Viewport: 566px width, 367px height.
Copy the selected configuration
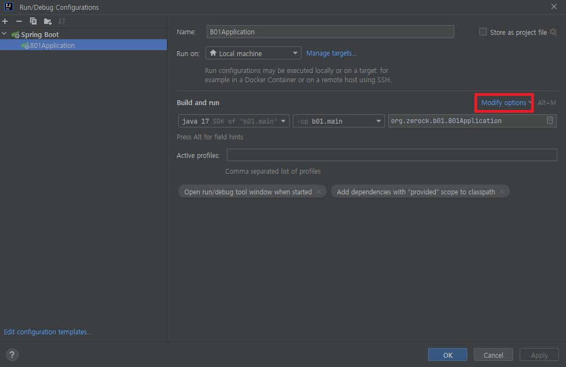(x=33, y=21)
